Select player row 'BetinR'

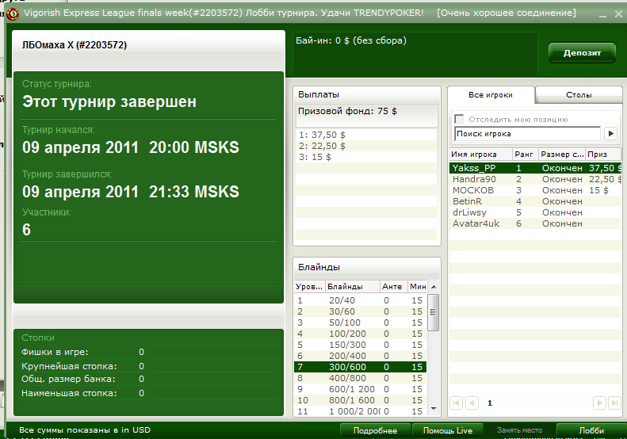point(535,201)
